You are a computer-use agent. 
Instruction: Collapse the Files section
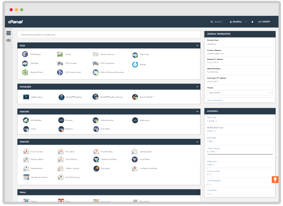click(x=197, y=46)
